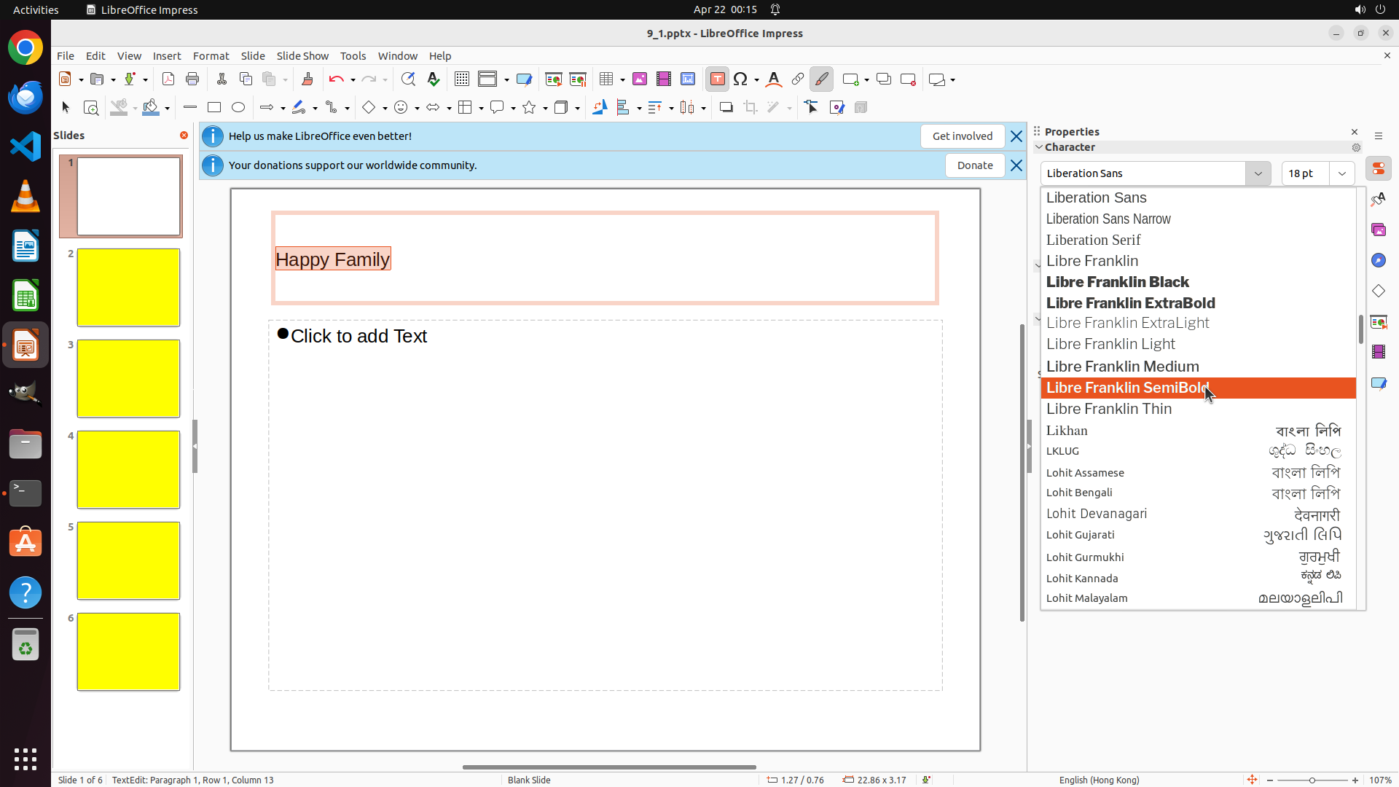The height and width of the screenshot is (787, 1399).
Task: Open the Slide Show menu
Action: click(x=302, y=56)
